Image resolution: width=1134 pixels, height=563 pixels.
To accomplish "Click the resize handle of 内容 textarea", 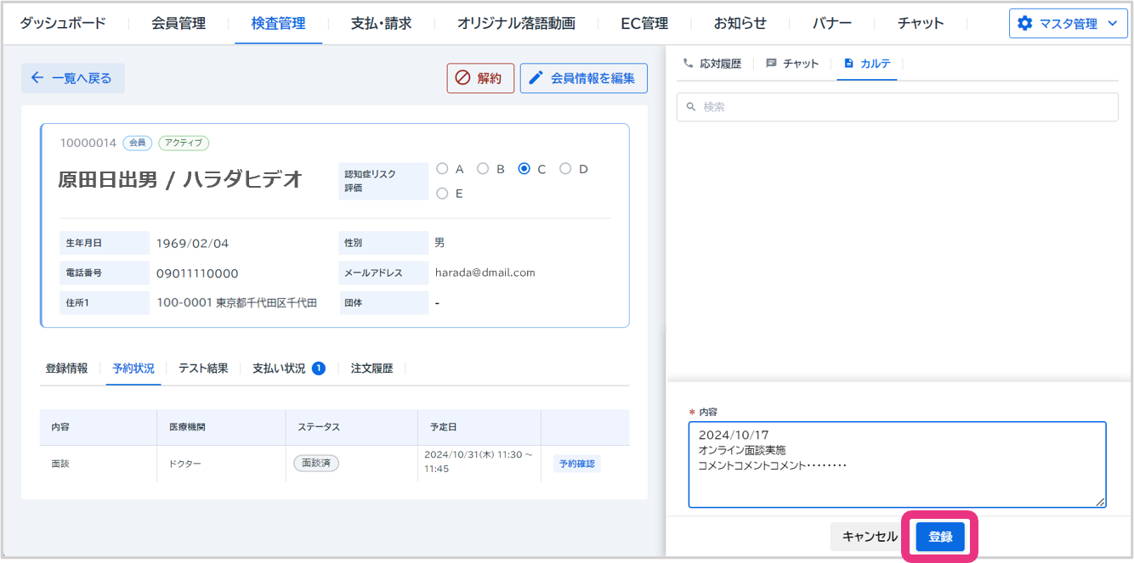I will [x=1101, y=502].
